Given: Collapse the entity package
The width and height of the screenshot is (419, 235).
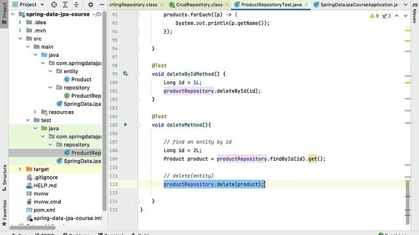Looking at the screenshot, I should [x=50, y=71].
